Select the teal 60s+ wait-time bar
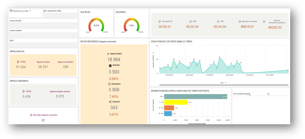Screen dimensions: 305x139 click(196, 97)
